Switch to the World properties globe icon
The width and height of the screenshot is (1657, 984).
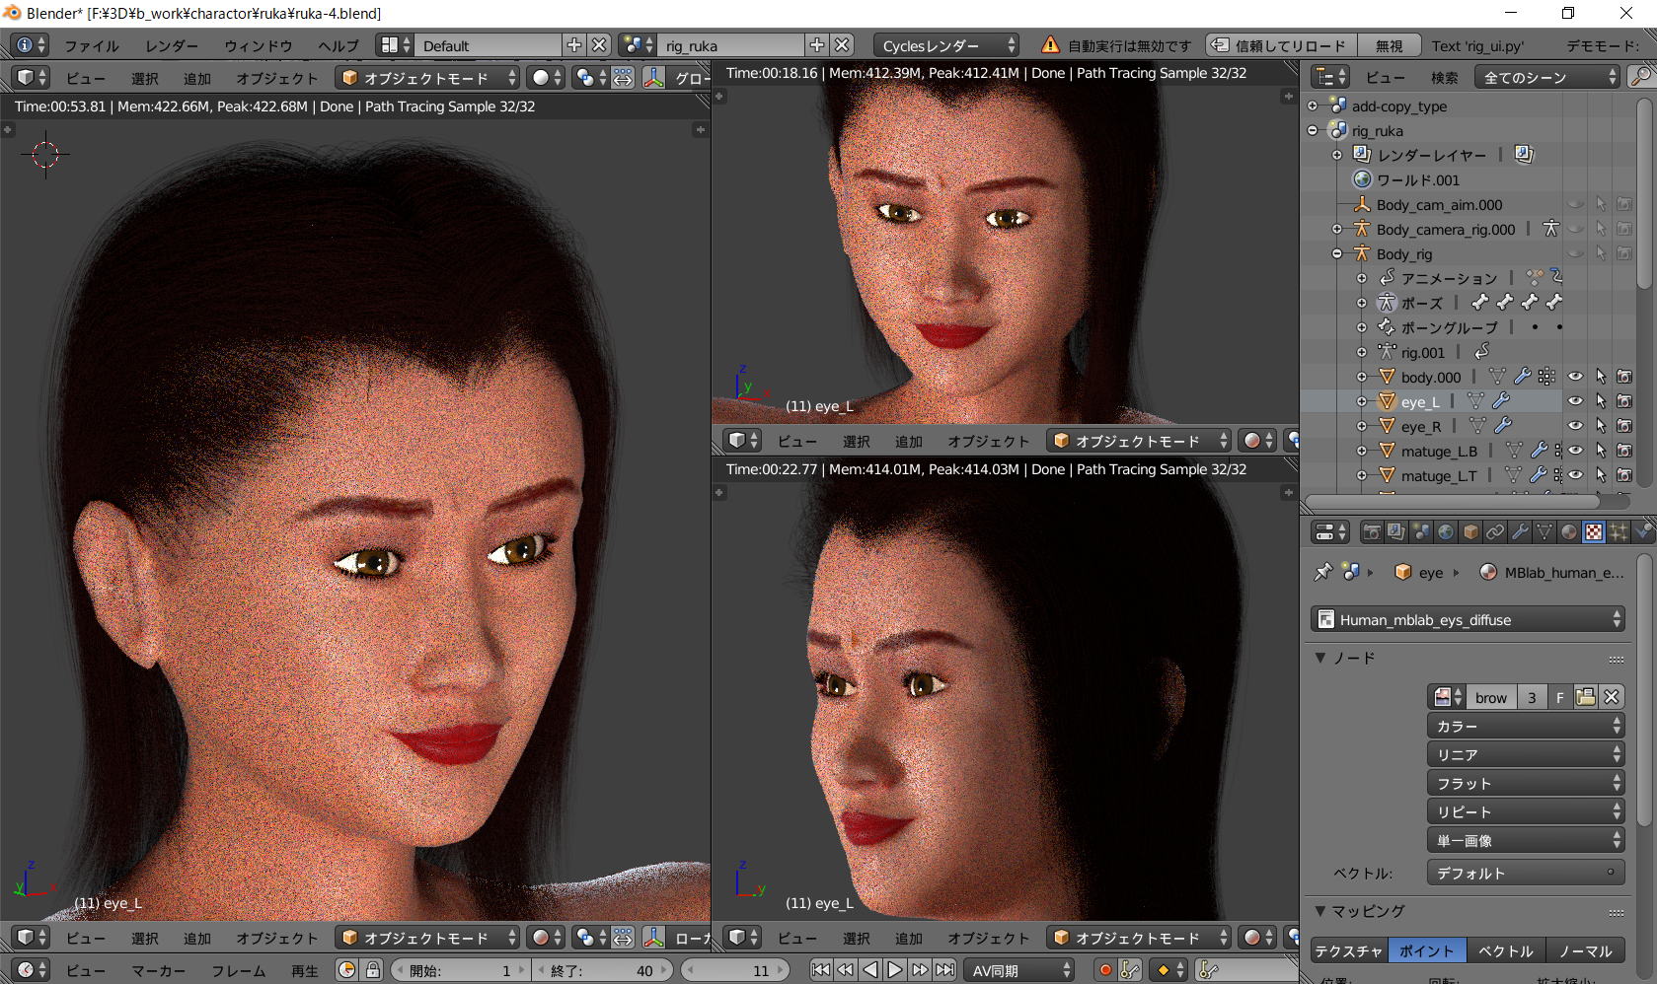pyautogui.click(x=1446, y=532)
